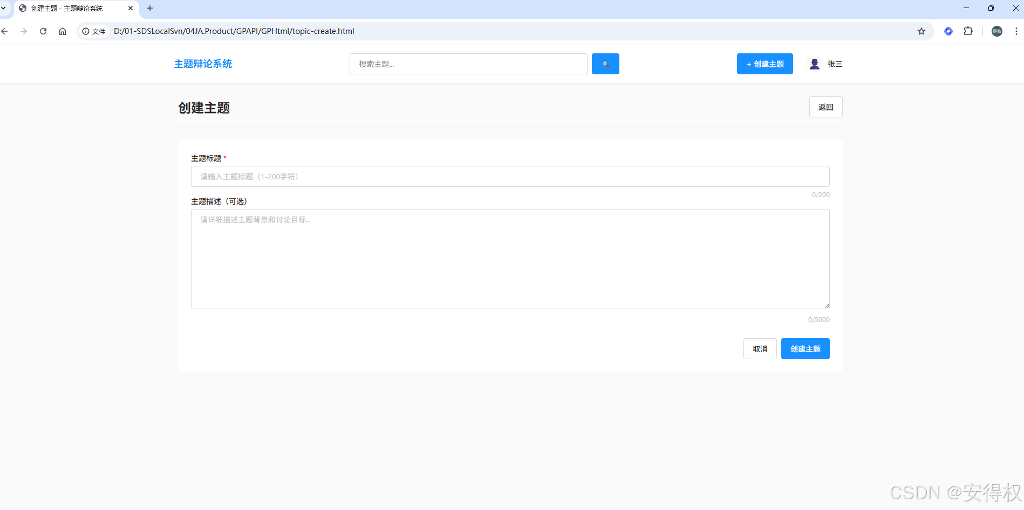Click the 主题辩论系统 logo link
This screenshot has width=1024, height=510.
pyautogui.click(x=203, y=64)
